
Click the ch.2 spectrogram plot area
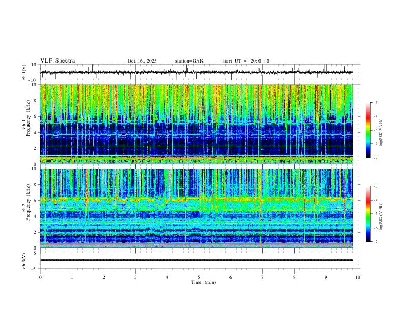[196, 208]
